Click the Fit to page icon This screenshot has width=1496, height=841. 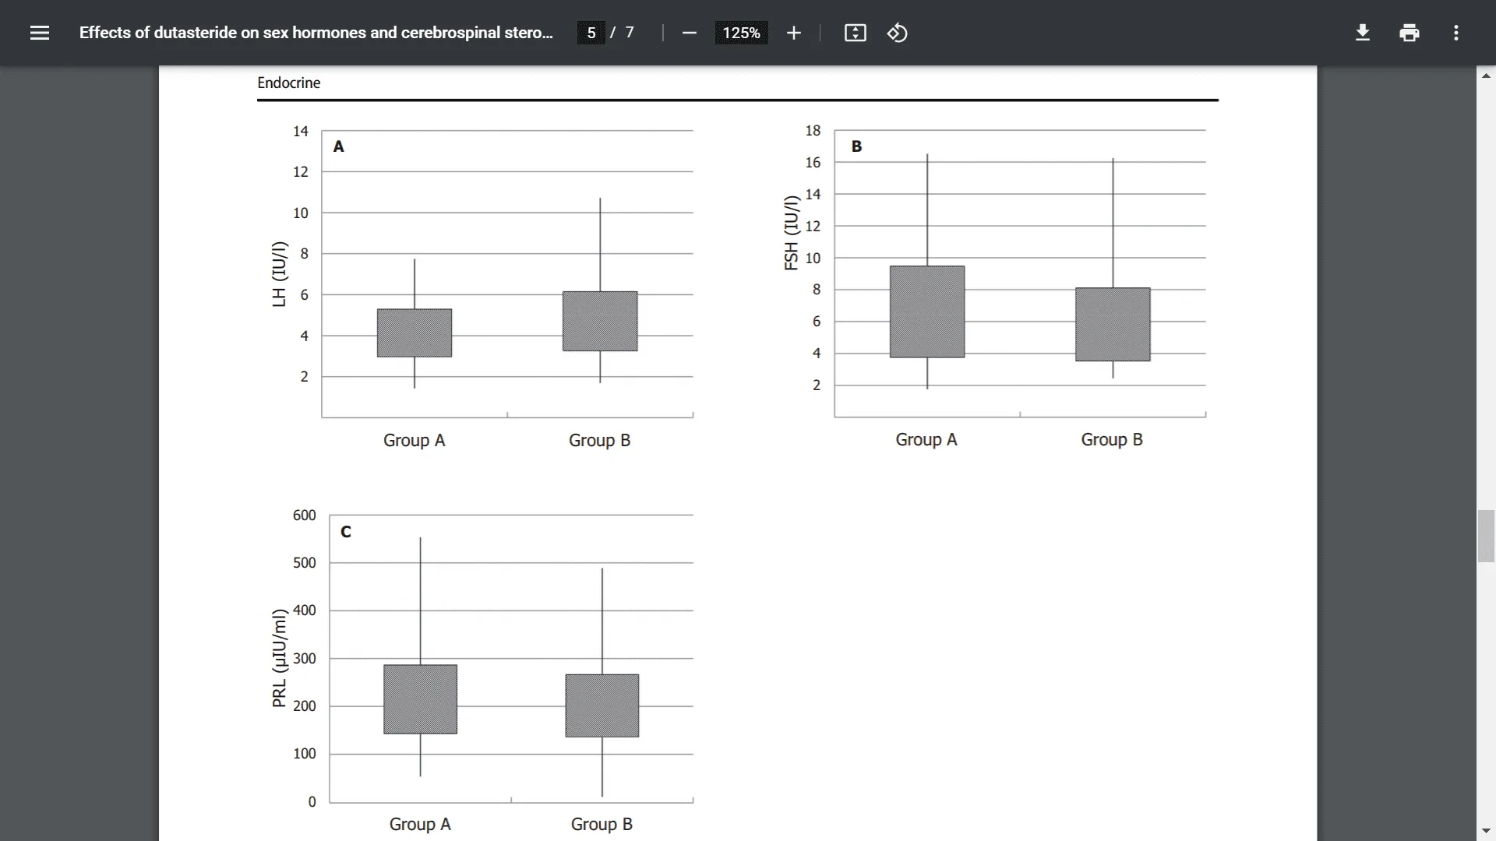click(855, 33)
